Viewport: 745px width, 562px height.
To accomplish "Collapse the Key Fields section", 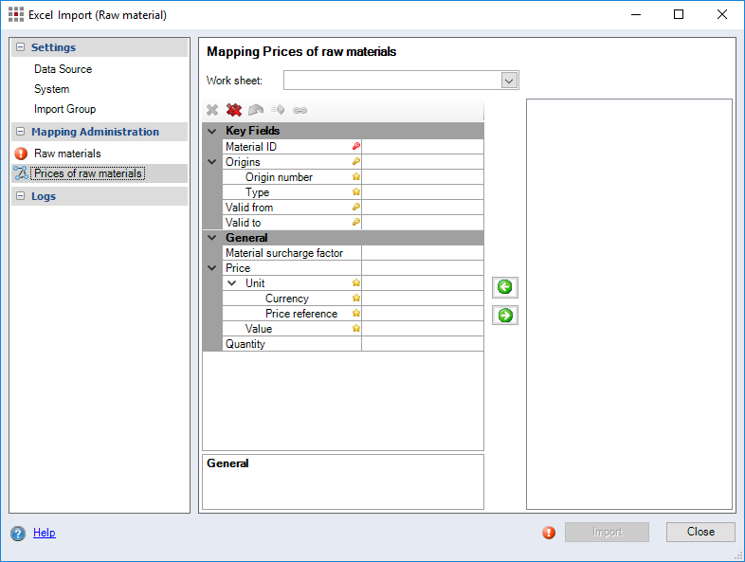I will 212,131.
